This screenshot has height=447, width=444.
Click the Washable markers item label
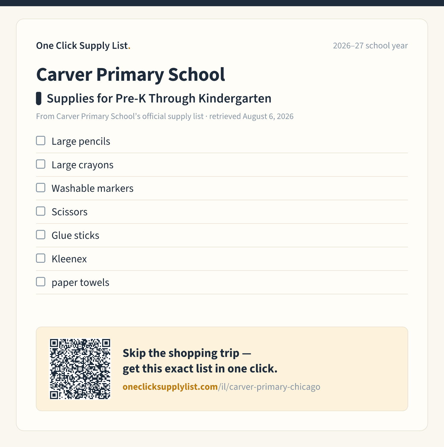point(92,188)
